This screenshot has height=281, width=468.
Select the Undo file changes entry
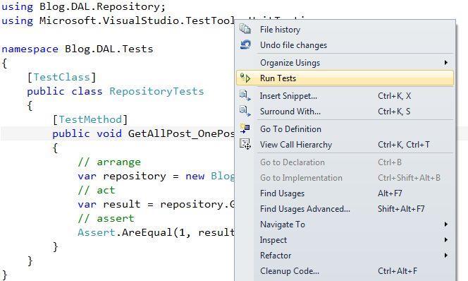345,45
